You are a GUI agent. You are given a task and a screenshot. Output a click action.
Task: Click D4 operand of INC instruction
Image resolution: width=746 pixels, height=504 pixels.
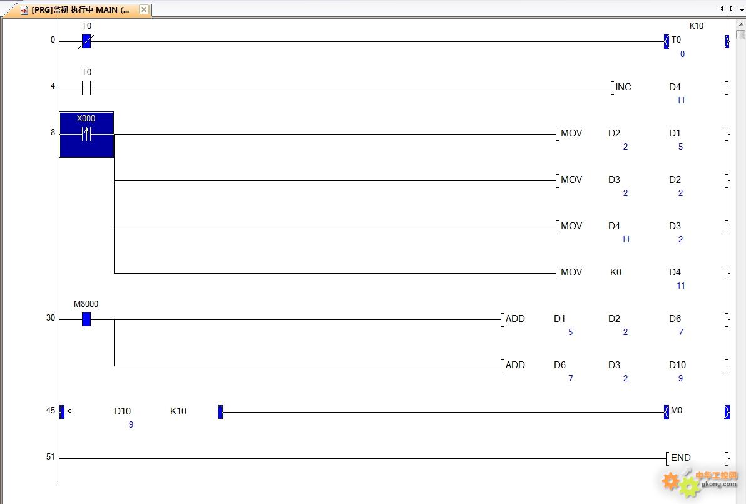[x=675, y=87]
